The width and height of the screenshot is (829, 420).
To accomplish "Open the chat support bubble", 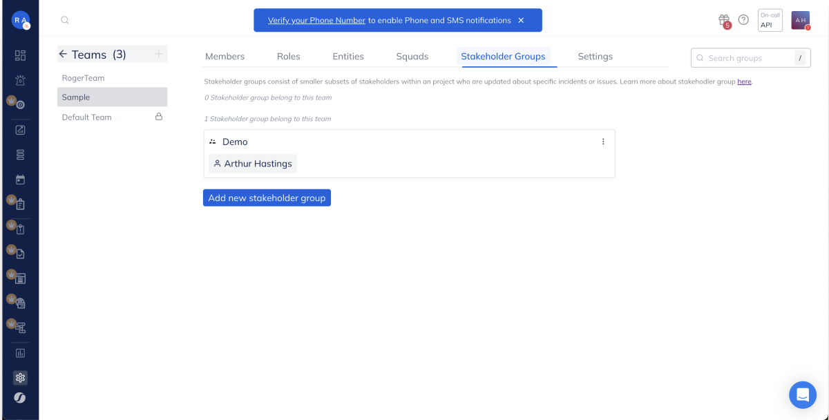I will click(802, 394).
